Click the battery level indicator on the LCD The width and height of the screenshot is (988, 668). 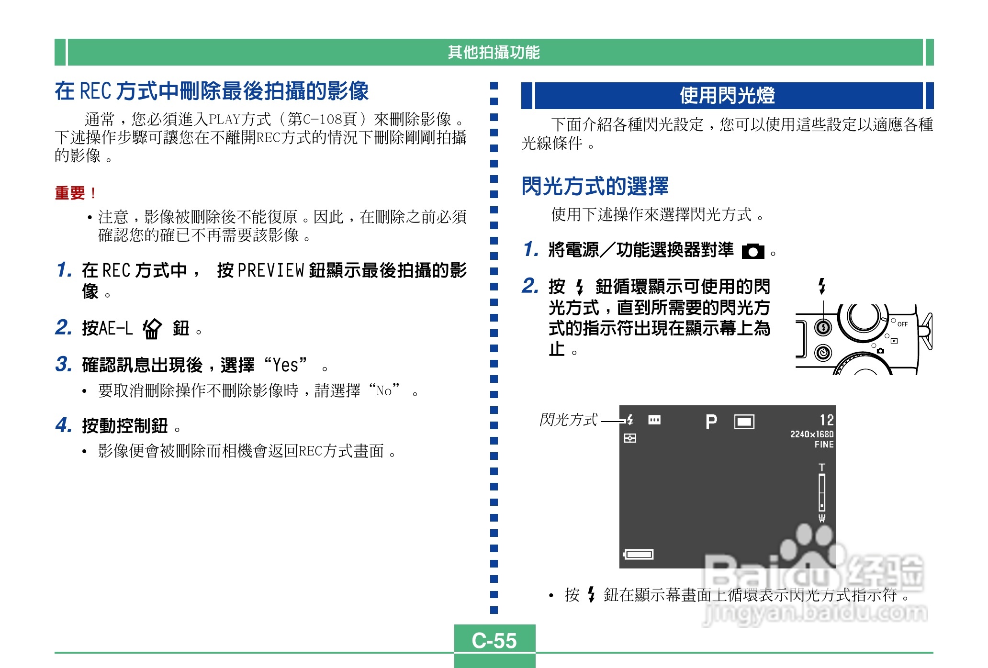coord(639,554)
